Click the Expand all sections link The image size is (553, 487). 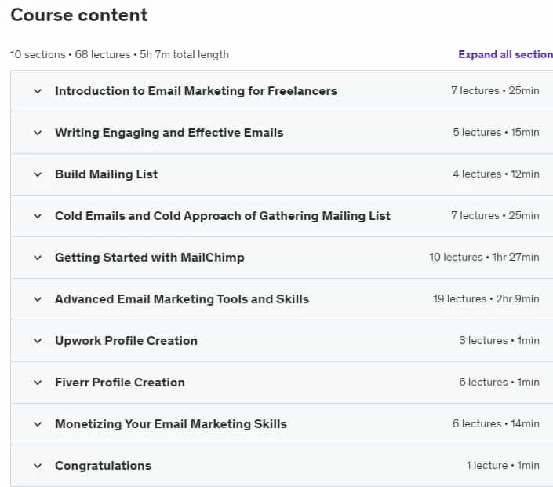coord(505,54)
